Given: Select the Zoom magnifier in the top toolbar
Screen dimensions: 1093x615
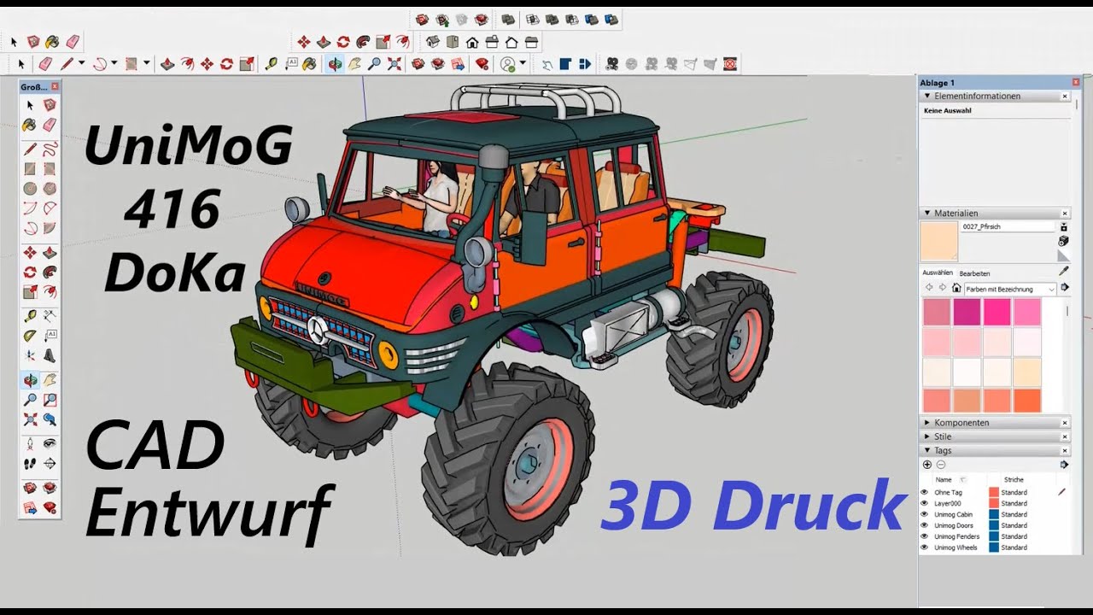Looking at the screenshot, I should (374, 64).
